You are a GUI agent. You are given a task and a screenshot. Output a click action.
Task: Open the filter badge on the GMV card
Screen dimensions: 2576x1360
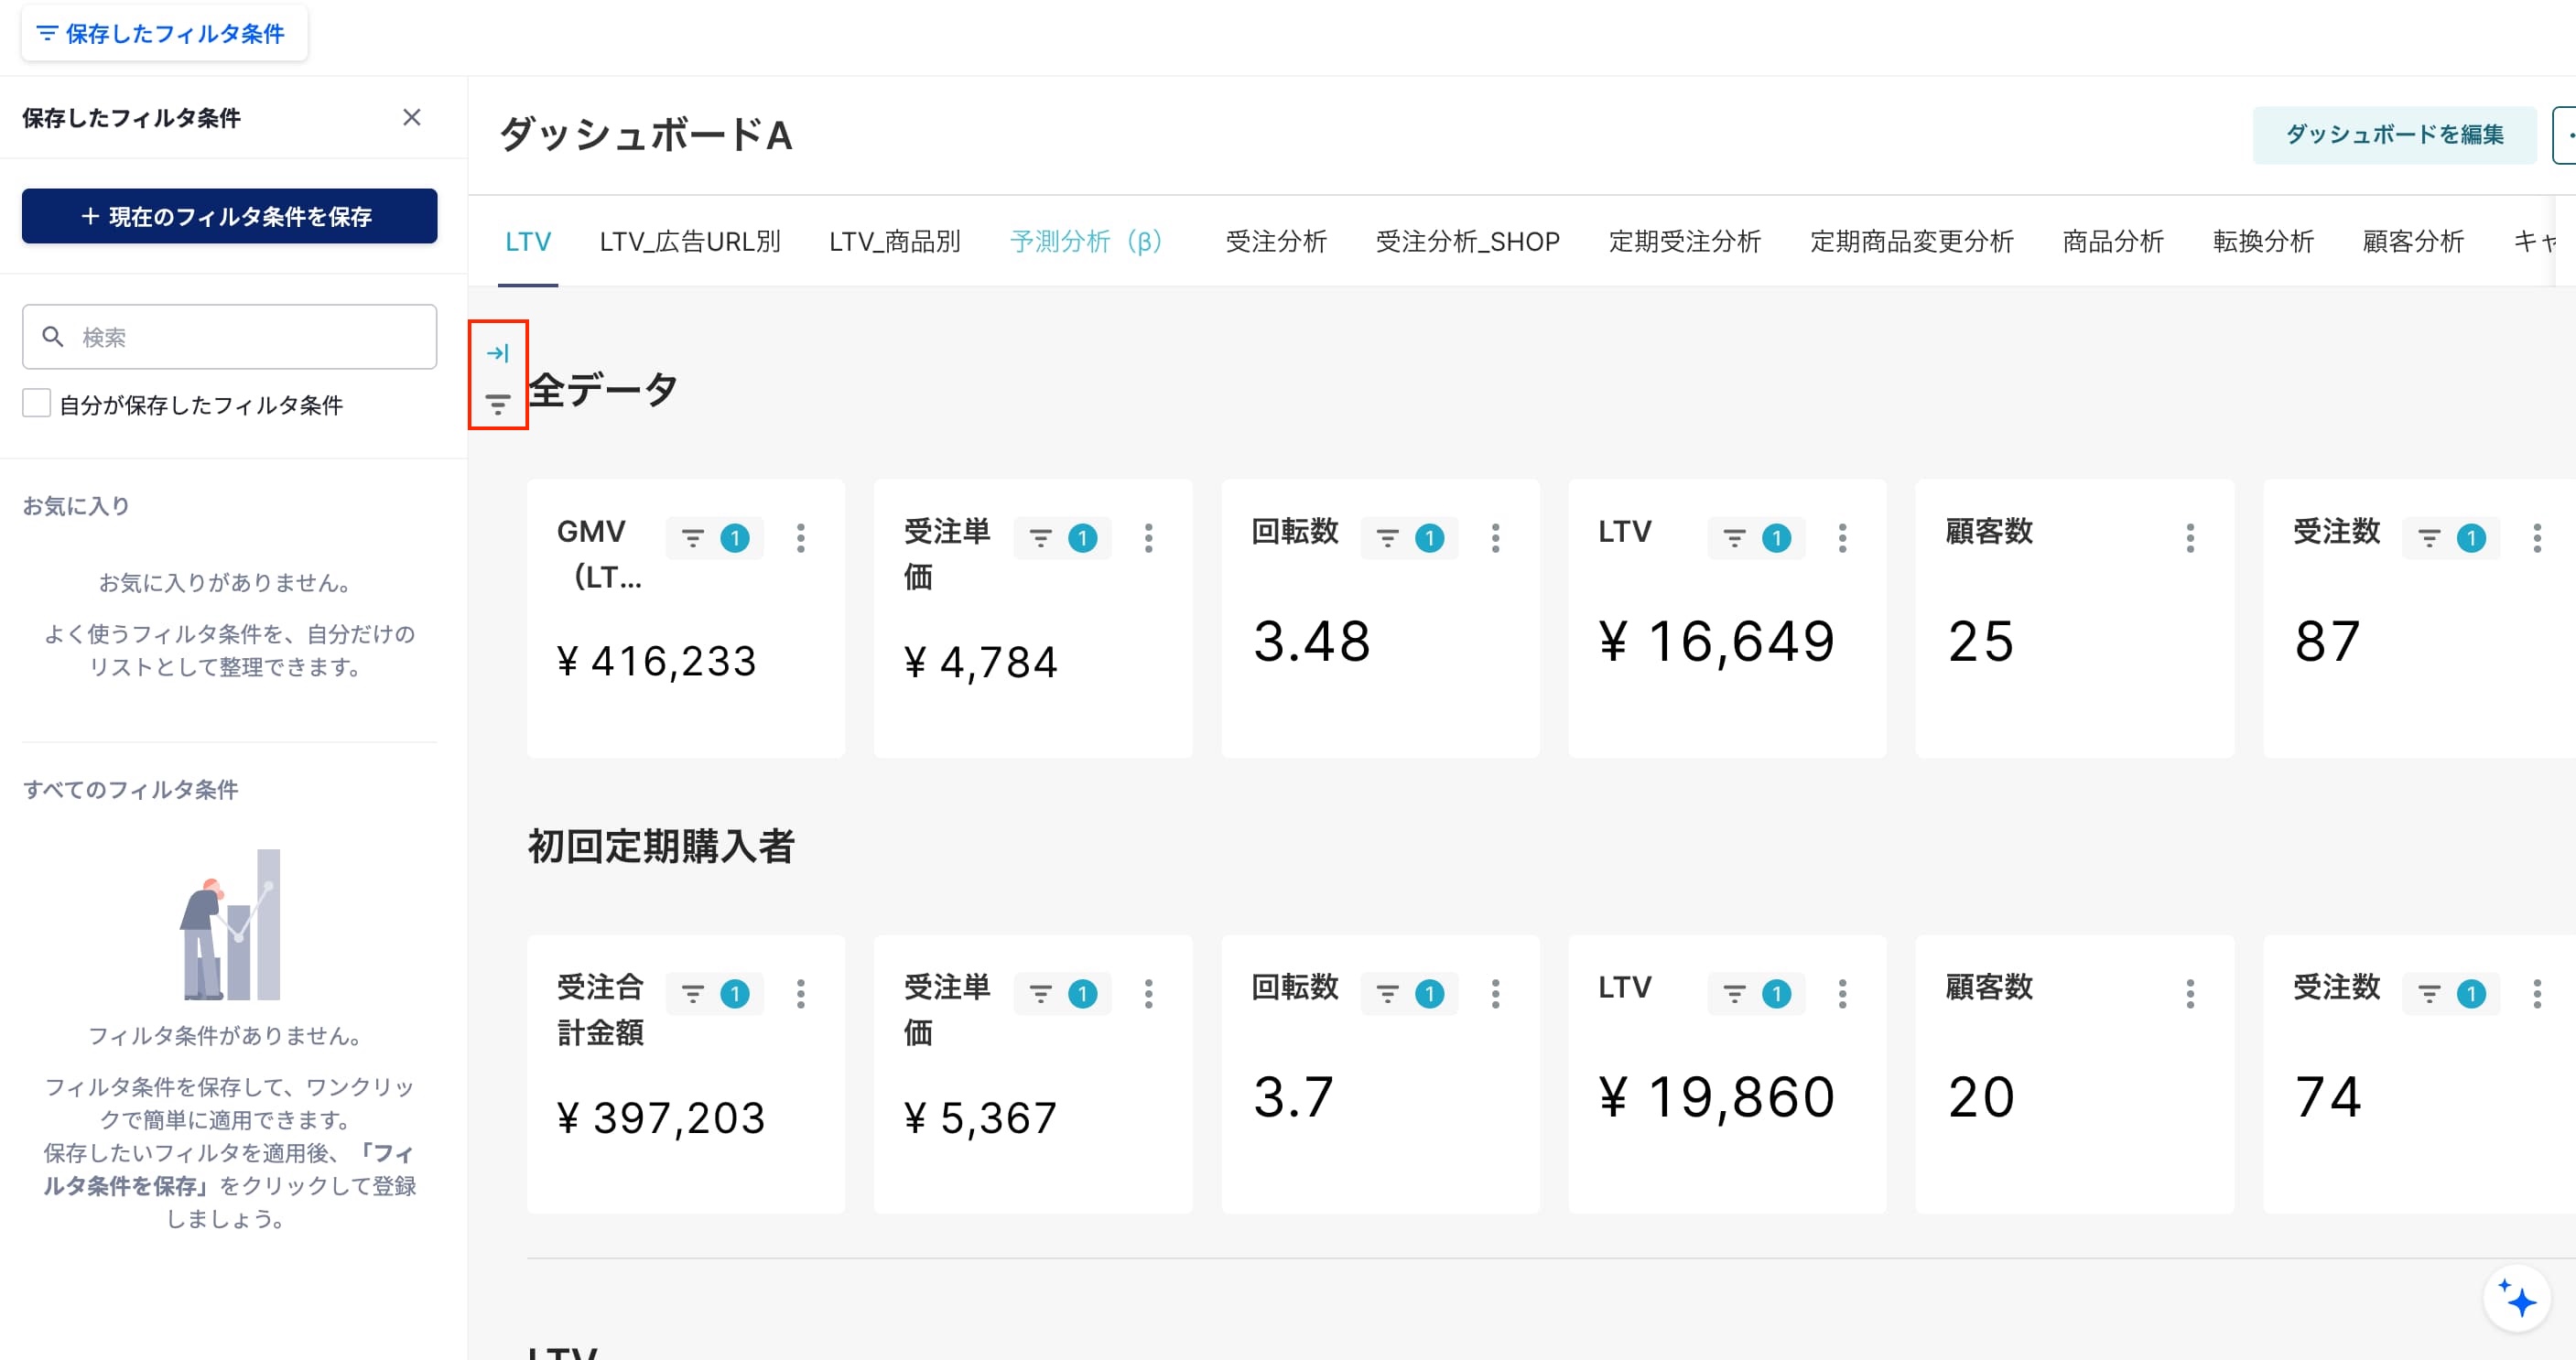[715, 538]
